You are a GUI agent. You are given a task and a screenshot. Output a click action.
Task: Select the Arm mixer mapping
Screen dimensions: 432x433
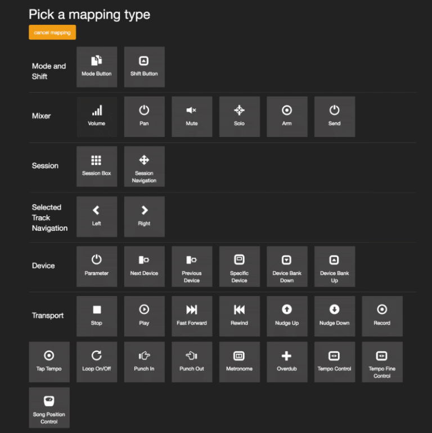click(287, 117)
